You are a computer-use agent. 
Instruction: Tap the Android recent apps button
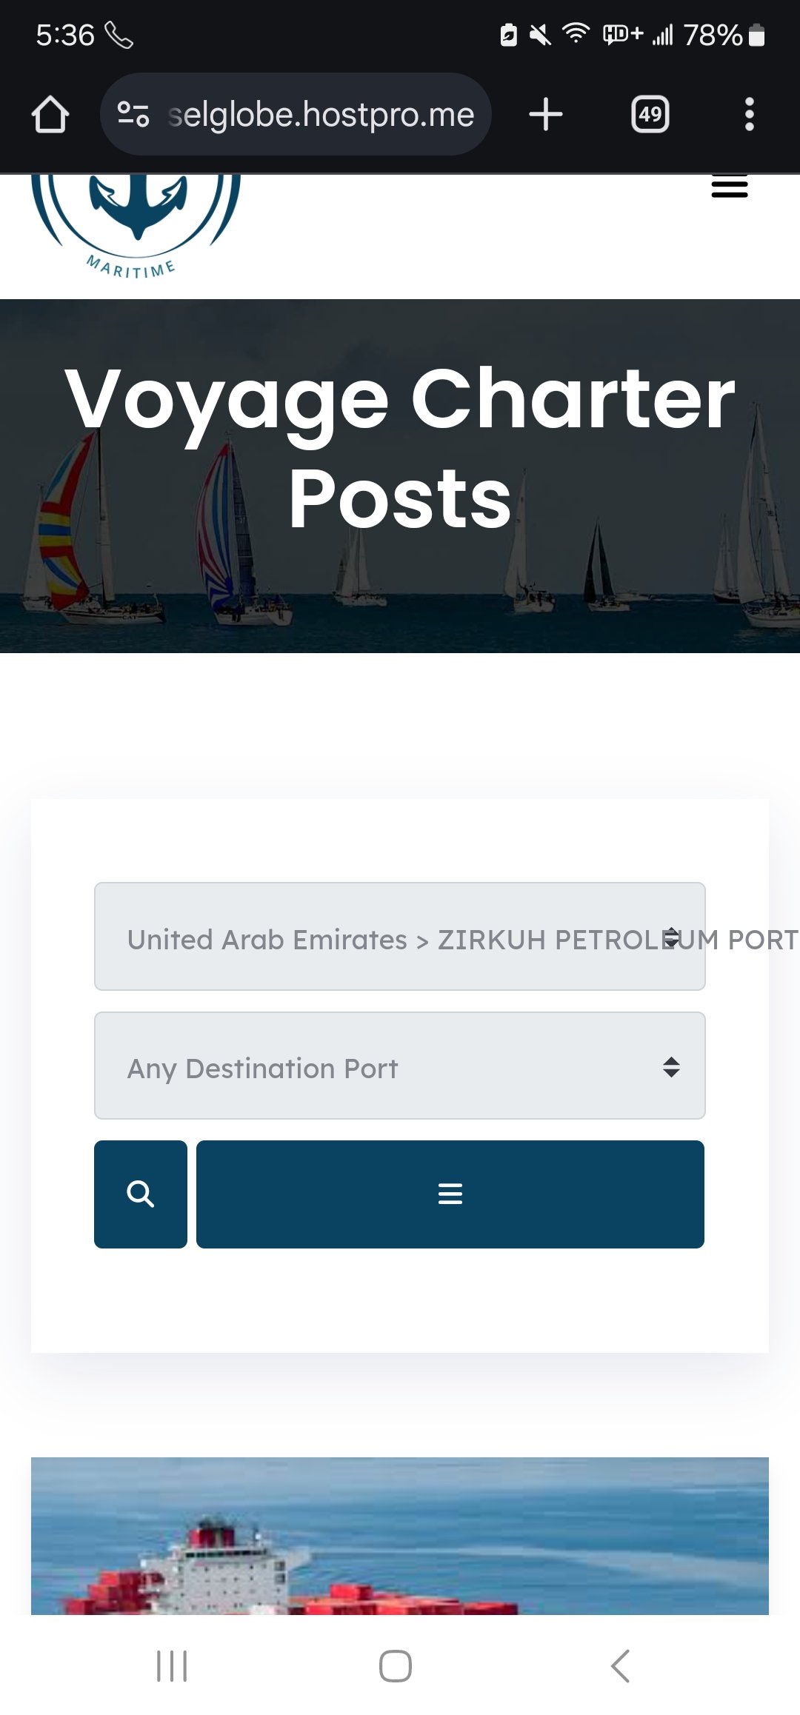tap(172, 1666)
